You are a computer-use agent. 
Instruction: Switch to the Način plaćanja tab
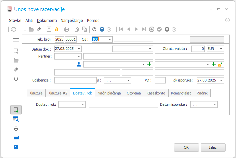click(109, 93)
